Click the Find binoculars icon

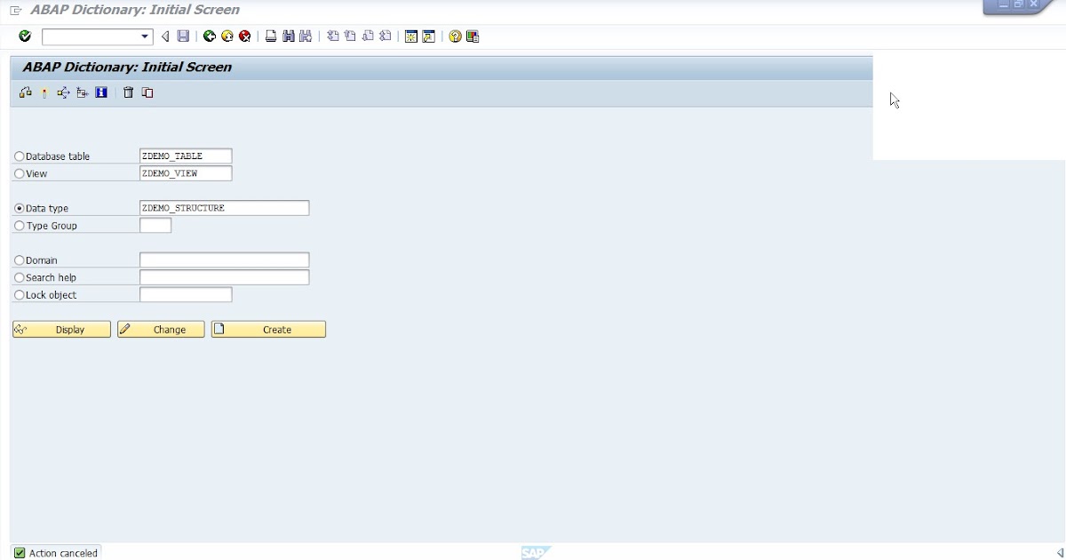point(288,36)
